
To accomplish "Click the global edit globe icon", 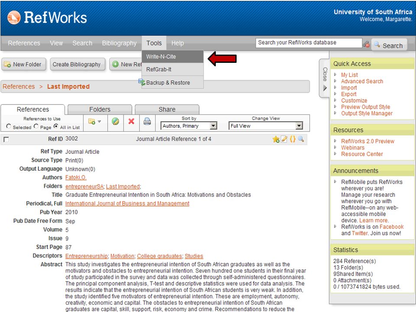I will tap(115, 121).
